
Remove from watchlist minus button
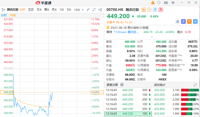point(195,22)
